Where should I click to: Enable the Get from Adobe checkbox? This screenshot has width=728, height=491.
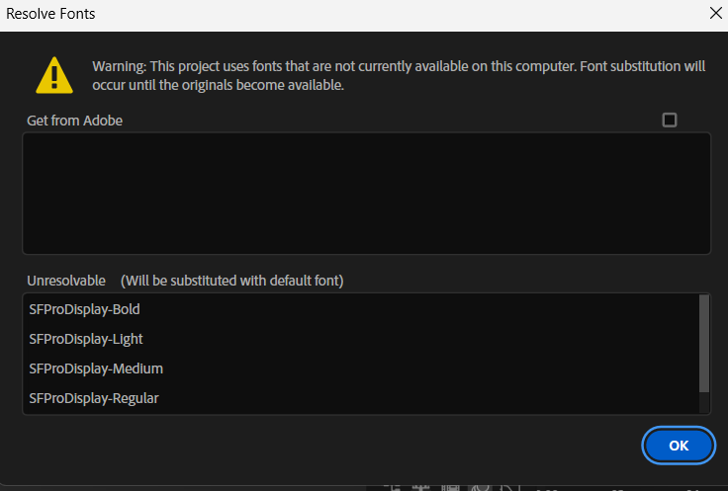[670, 121]
